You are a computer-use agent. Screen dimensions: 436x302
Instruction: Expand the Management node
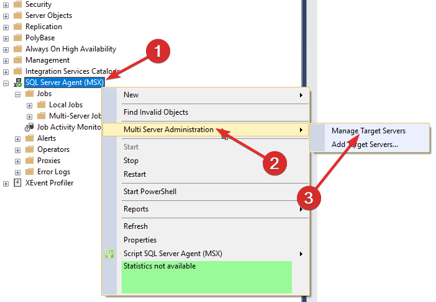[6, 61]
